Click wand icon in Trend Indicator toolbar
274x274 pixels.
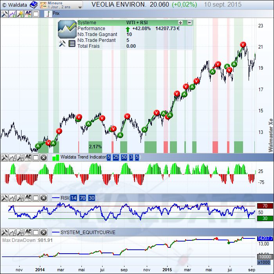click(20, 158)
